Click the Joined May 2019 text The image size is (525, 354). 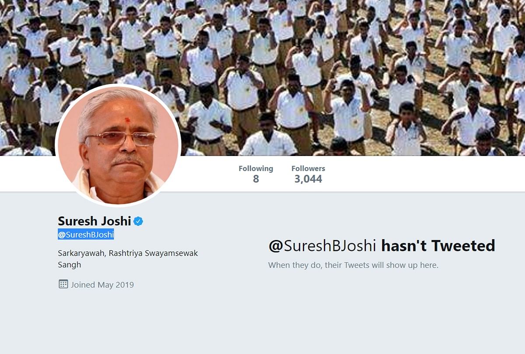(x=102, y=285)
